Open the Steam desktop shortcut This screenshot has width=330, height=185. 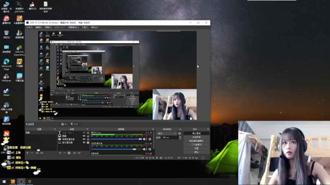[x=6, y=92]
